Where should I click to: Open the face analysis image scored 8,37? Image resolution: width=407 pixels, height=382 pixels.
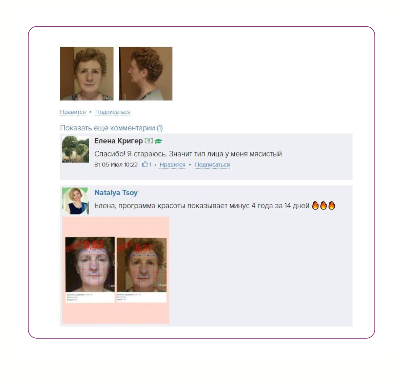point(141,270)
